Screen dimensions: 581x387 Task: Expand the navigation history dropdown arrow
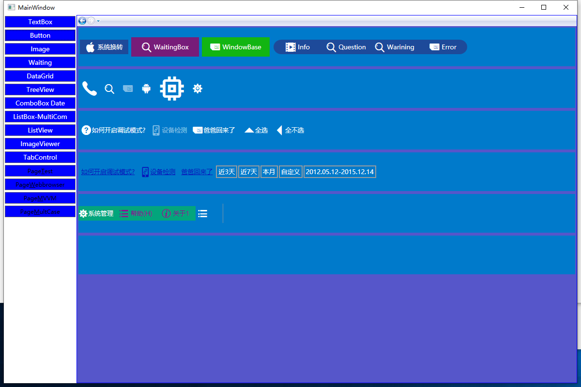pyautogui.click(x=98, y=21)
